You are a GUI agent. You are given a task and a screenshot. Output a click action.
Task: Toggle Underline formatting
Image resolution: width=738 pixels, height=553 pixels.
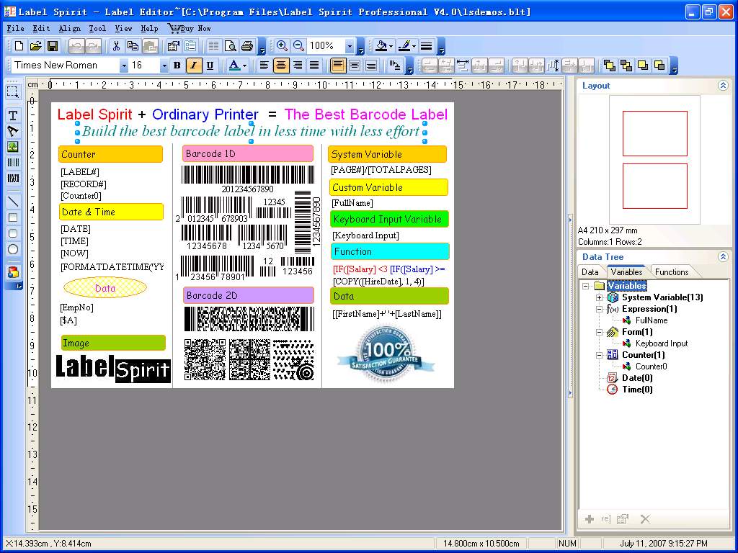tap(210, 66)
